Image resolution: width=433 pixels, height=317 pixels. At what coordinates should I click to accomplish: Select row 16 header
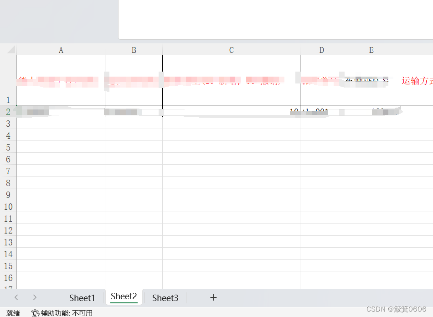click(8, 278)
